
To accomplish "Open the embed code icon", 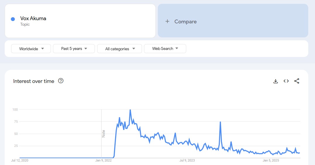I will pos(286,81).
